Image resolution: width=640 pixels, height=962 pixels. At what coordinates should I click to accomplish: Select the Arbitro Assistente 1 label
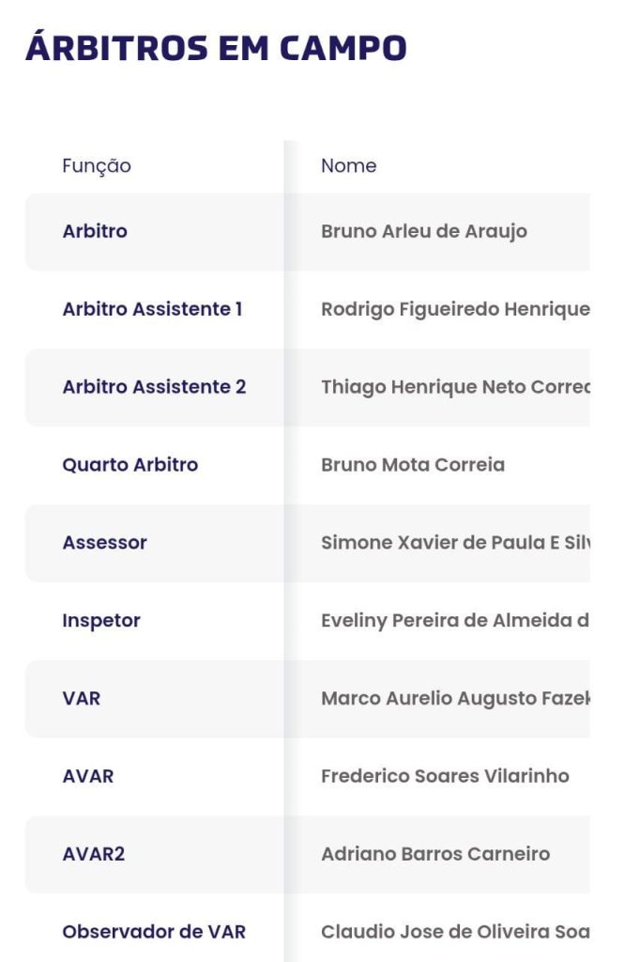152,309
